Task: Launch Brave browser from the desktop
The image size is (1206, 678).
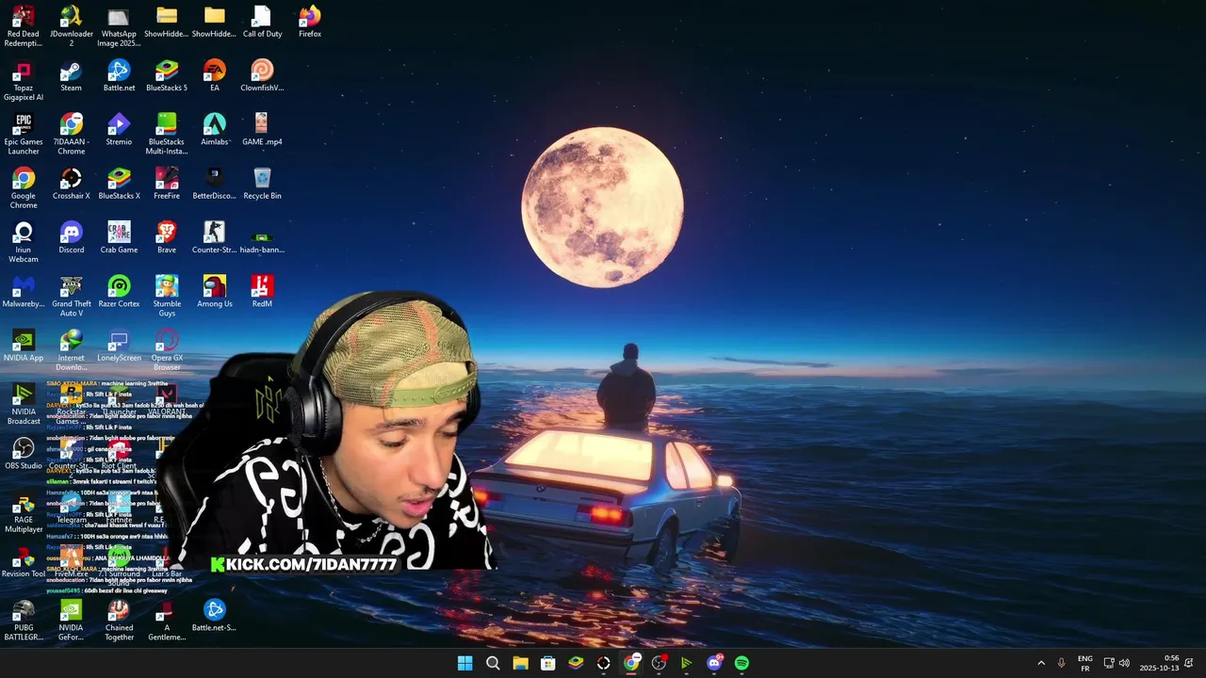Action: pos(167,237)
